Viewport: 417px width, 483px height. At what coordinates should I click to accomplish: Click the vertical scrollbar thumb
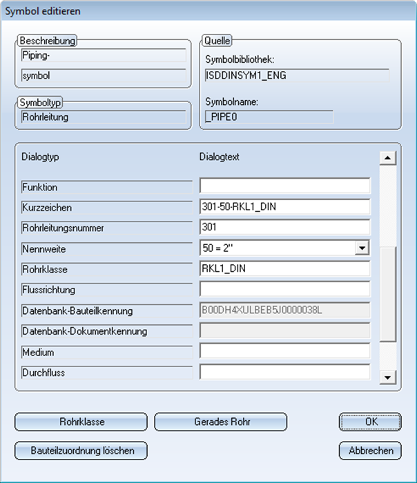(388, 294)
